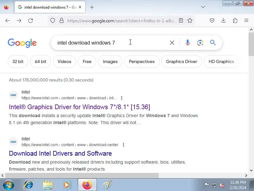254x191 pixels.
Task: Toggle reader view icon in address bar
Action: (181, 20)
